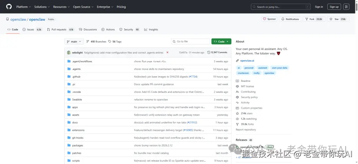Switch to the Code tab
Image resolution: width=358 pixels, height=164 pixels.
point(13,29)
